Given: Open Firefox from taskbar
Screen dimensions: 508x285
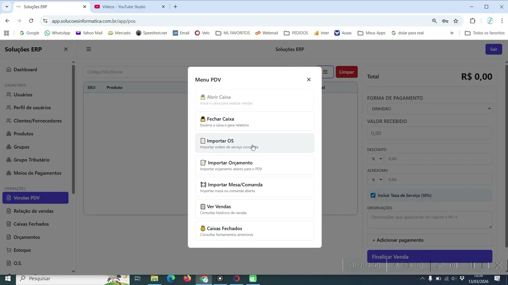Looking at the screenshot, I should (187, 279).
